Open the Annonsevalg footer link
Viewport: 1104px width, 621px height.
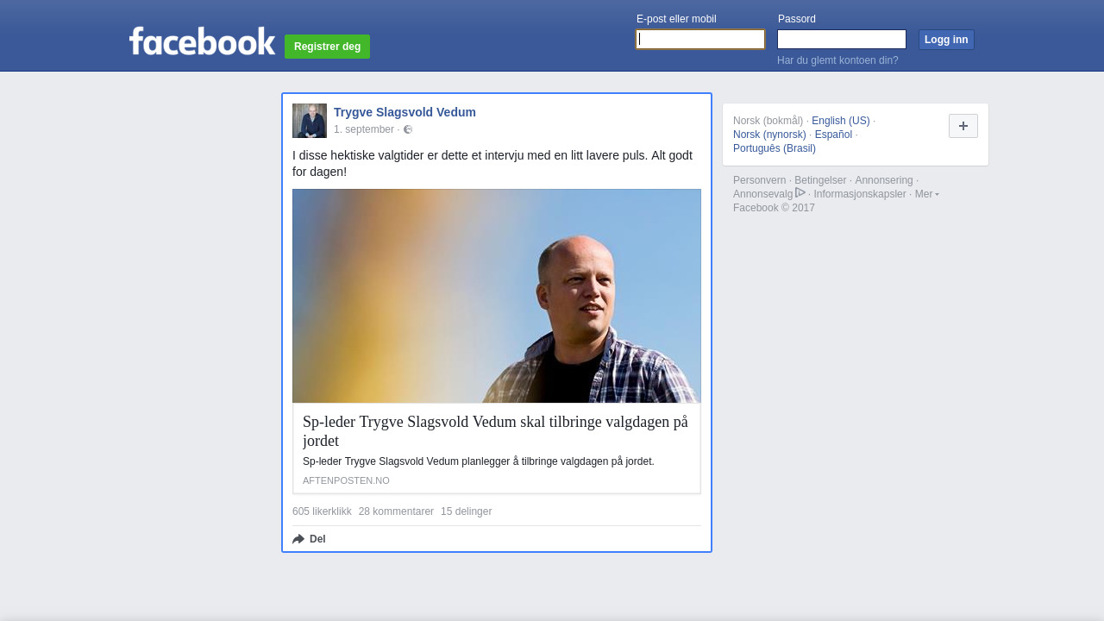tap(762, 194)
